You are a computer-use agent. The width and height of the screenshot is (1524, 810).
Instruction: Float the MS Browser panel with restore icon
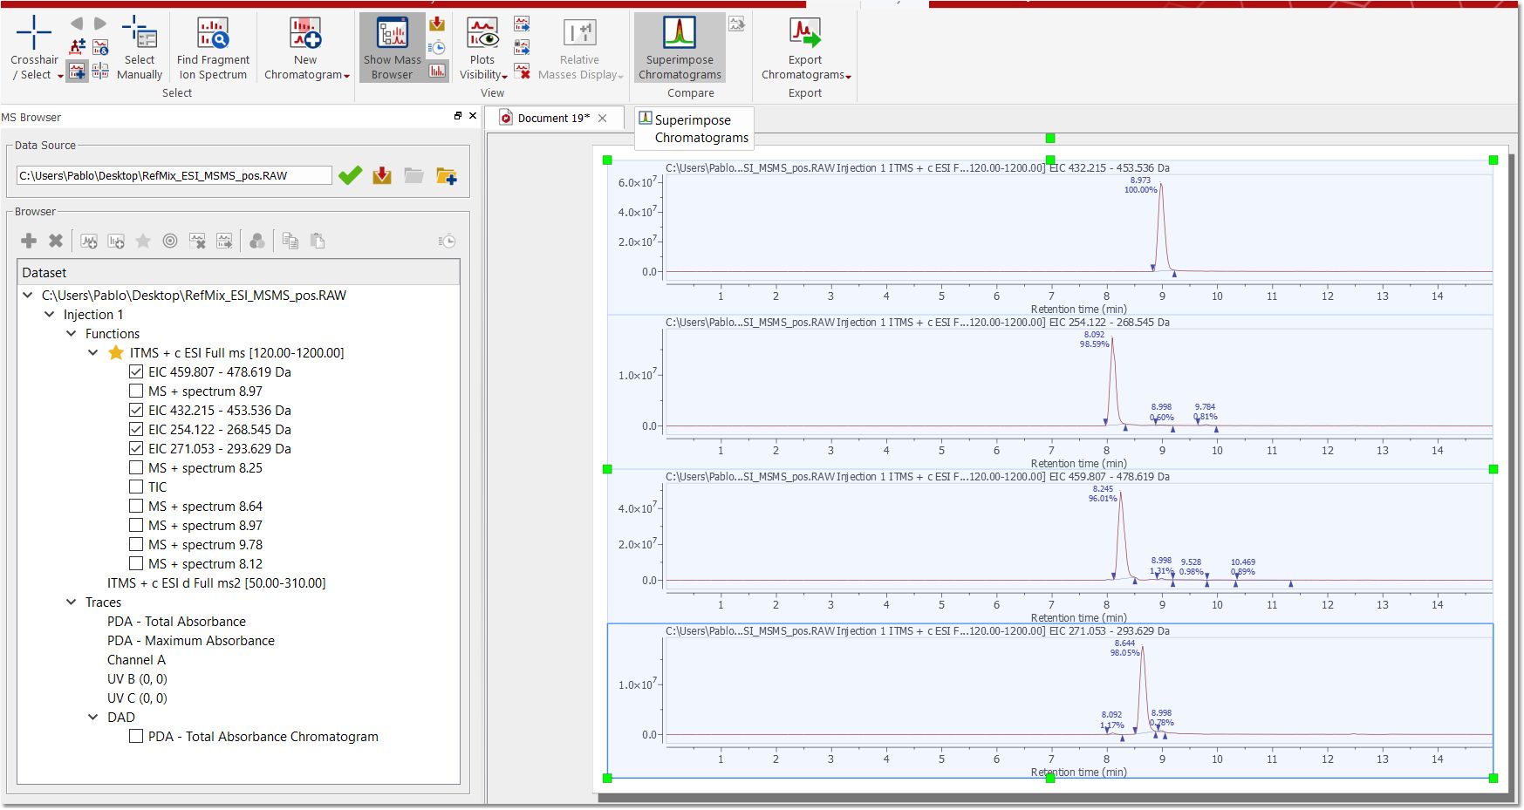tap(458, 115)
